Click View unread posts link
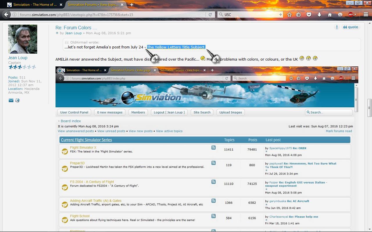Image resolution: width=372 pixels, height=232 pixels. point(111,131)
